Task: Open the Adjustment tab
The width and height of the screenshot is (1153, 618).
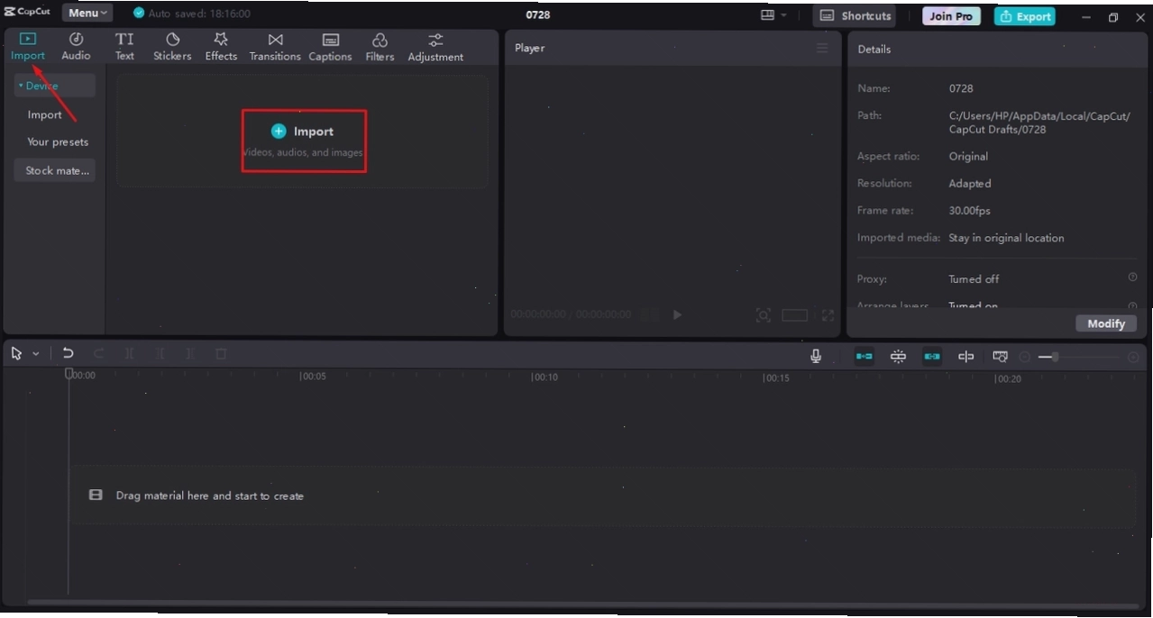Action: [435, 47]
